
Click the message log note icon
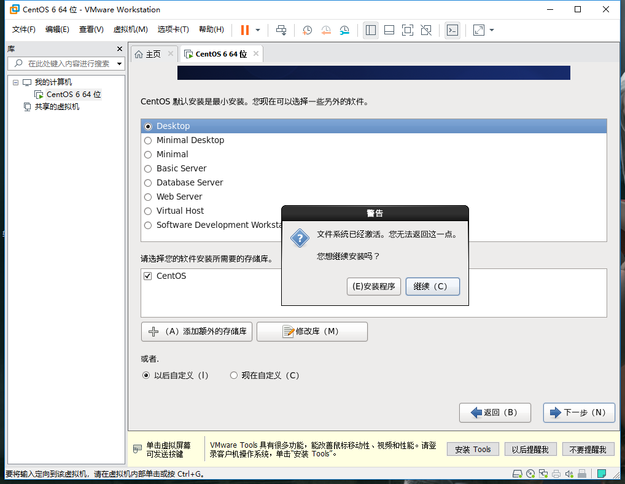click(x=602, y=474)
